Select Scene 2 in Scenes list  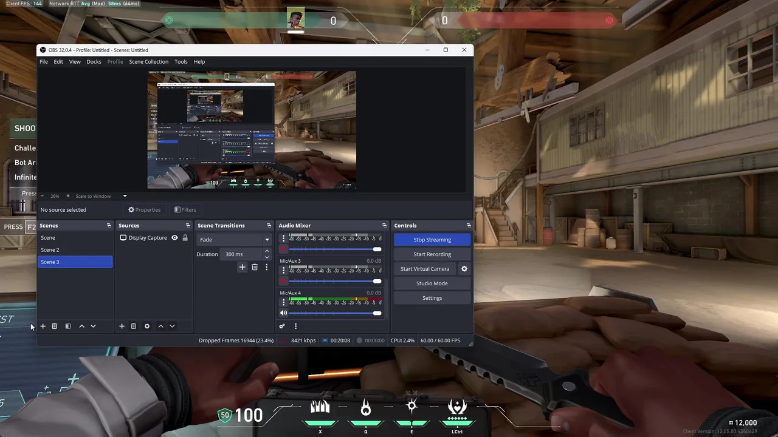tap(75, 250)
